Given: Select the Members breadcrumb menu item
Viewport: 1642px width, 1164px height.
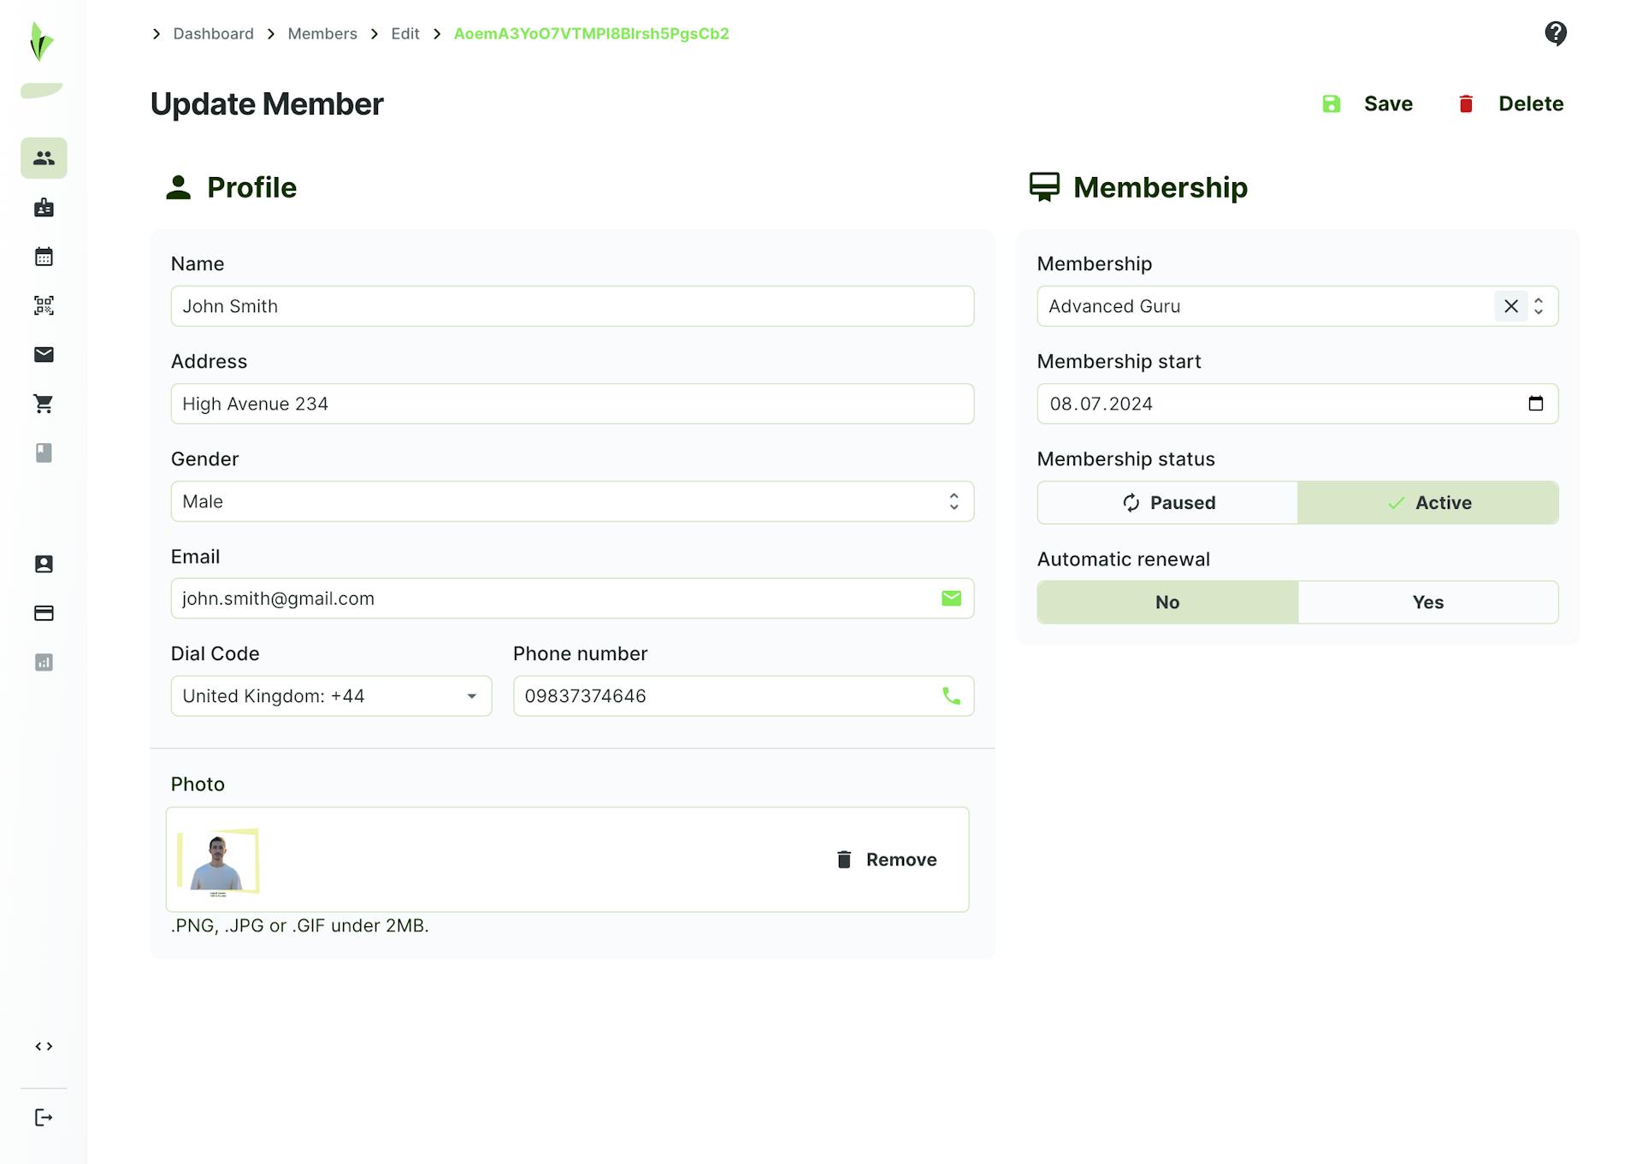Looking at the screenshot, I should pyautogui.click(x=322, y=34).
